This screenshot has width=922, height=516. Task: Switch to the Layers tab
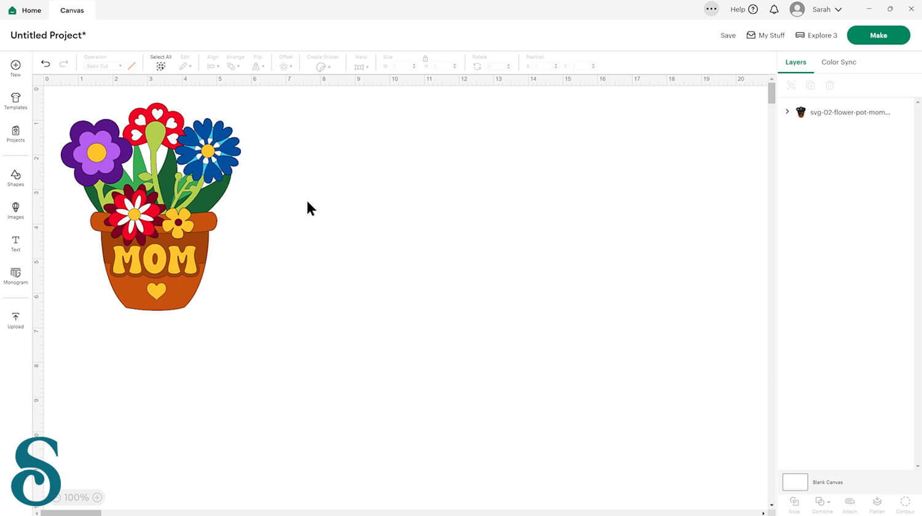[x=795, y=62]
